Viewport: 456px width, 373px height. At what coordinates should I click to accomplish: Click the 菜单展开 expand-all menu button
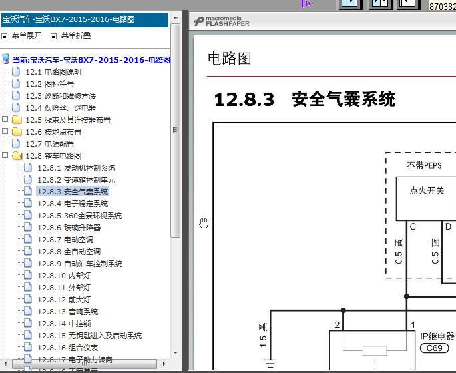click(27, 35)
